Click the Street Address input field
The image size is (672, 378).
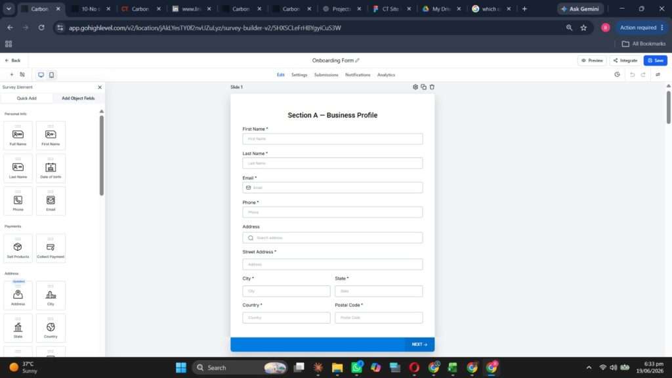pyautogui.click(x=333, y=264)
